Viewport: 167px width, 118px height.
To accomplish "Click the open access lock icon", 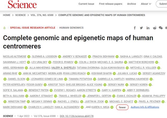I will (4, 28).
